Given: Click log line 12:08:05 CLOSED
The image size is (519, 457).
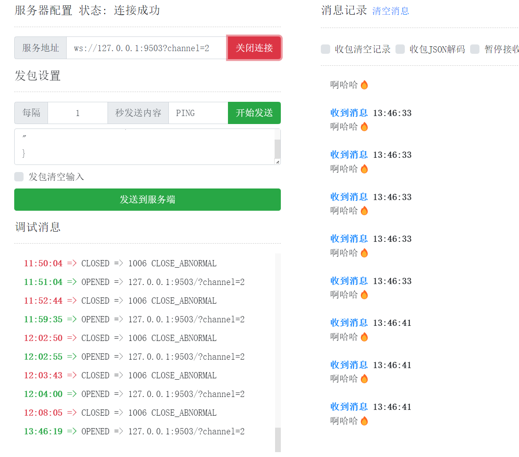Looking at the screenshot, I should point(120,413).
